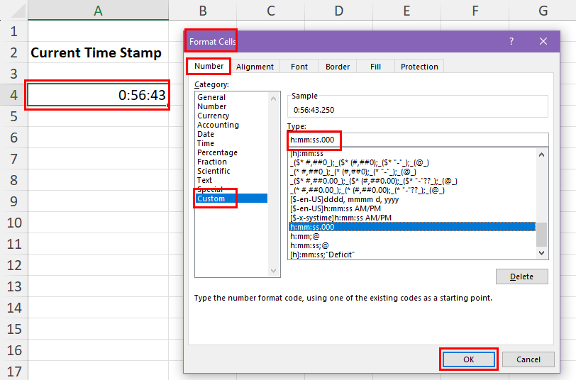Open the Fill tab

click(375, 67)
